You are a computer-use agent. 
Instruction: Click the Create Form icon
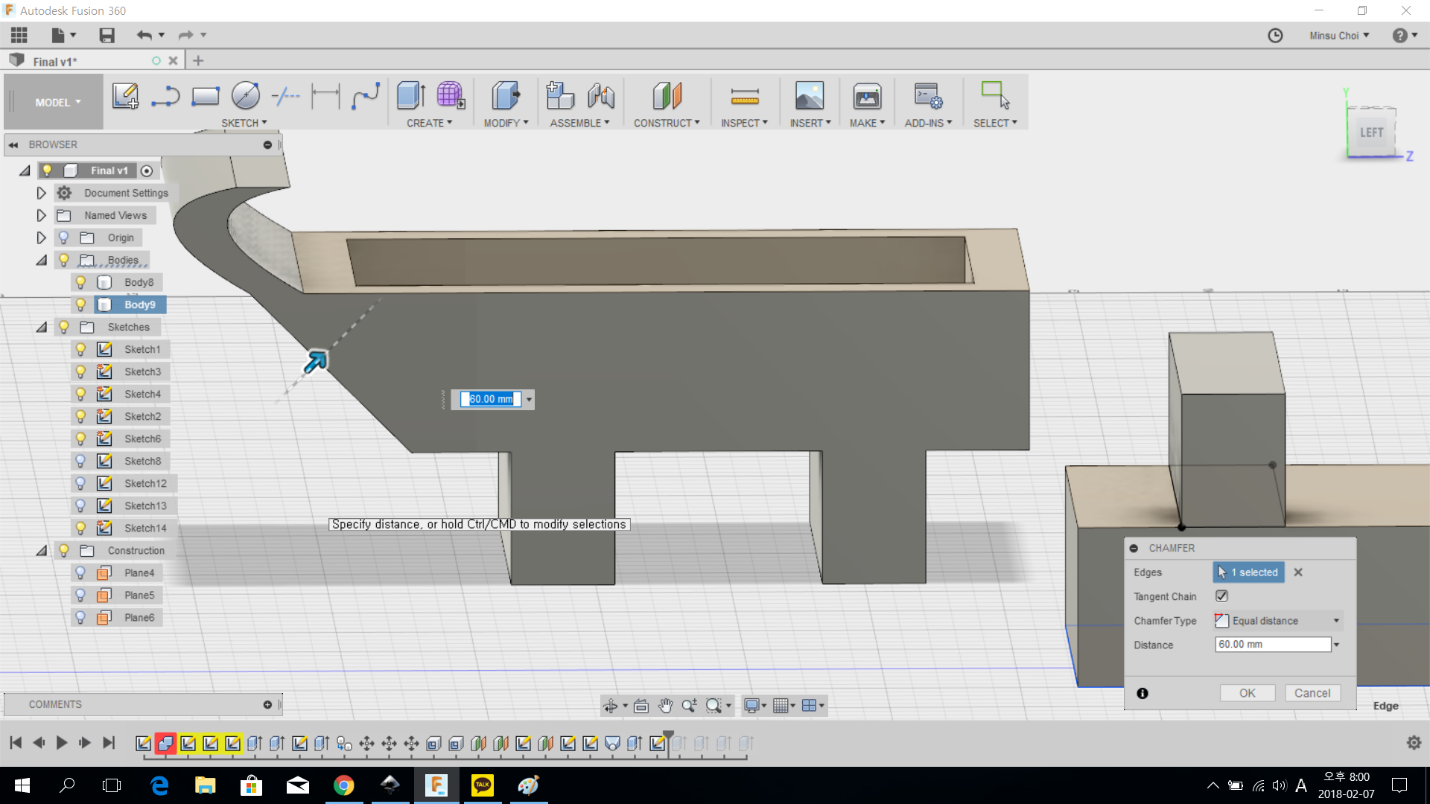[451, 96]
